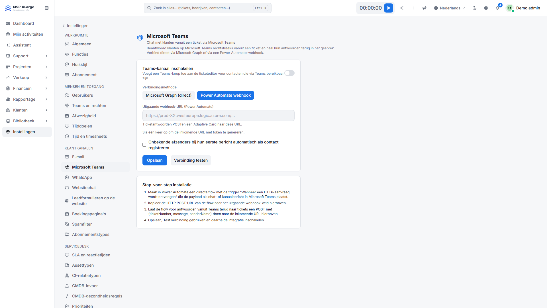Go to Mijn activiteiten
Screen dimensions: 547x308
click(x=27, y=34)
